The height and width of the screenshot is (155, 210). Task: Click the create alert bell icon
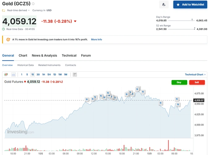click(164, 5)
